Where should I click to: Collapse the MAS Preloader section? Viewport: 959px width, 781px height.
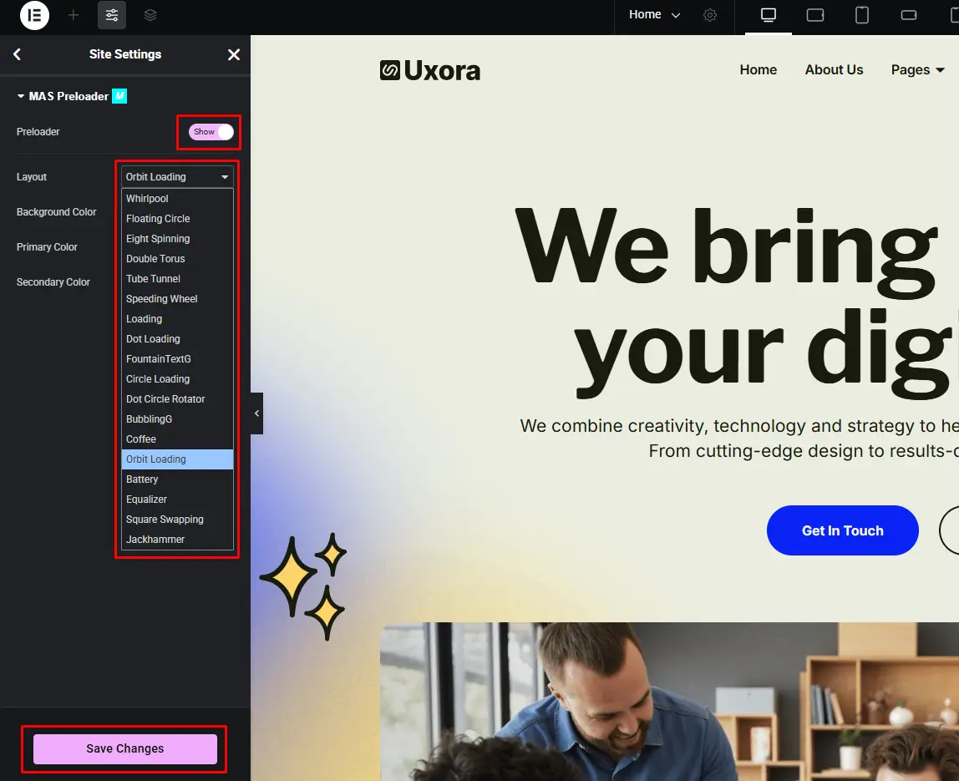pyautogui.click(x=63, y=96)
